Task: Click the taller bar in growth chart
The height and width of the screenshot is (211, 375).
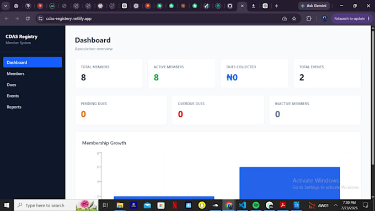Action: pyautogui.click(x=290, y=183)
